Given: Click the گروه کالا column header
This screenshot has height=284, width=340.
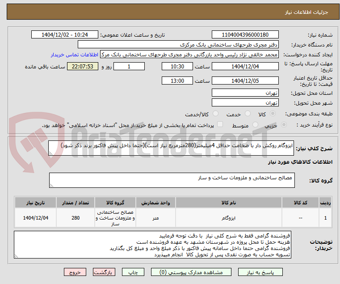Looking at the screenshot, I should (115, 203).
